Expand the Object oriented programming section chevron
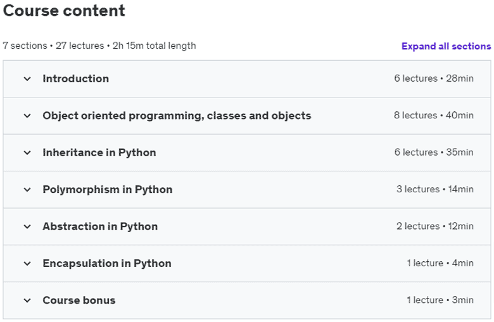Image resolution: width=494 pixels, height=322 pixels. [x=27, y=116]
